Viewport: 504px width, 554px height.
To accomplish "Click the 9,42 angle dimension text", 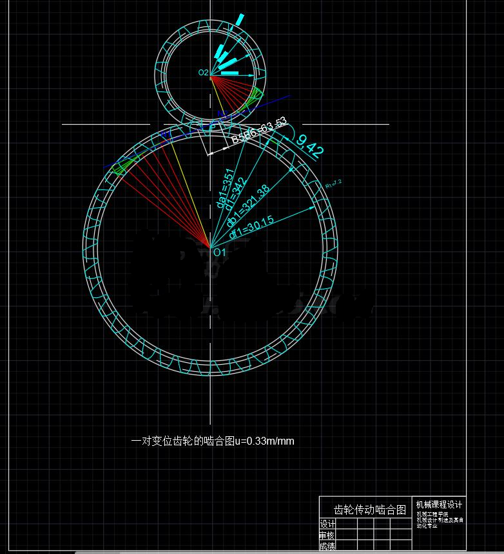I will (310, 146).
